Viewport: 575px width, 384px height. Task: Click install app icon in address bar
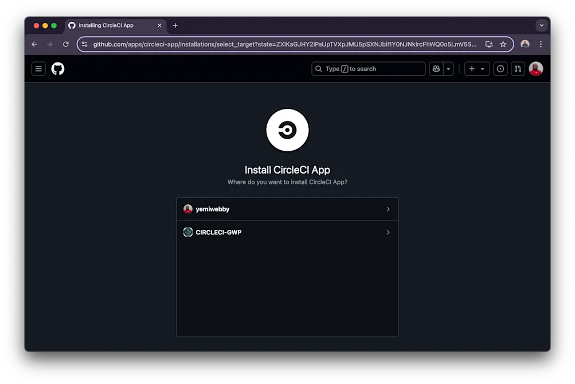tap(489, 44)
